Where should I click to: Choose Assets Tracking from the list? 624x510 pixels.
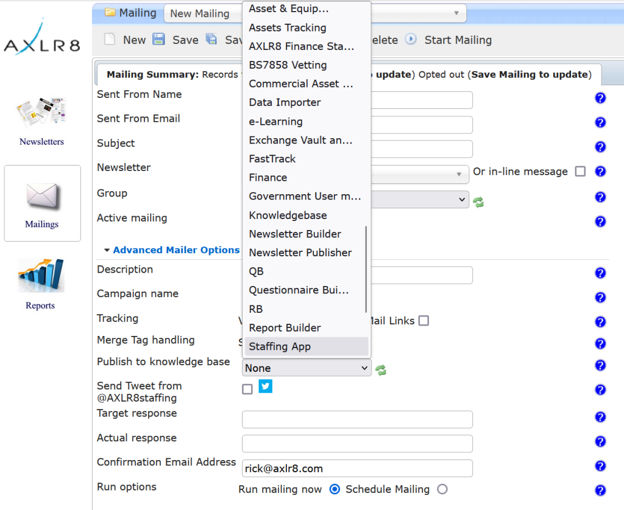(x=307, y=28)
